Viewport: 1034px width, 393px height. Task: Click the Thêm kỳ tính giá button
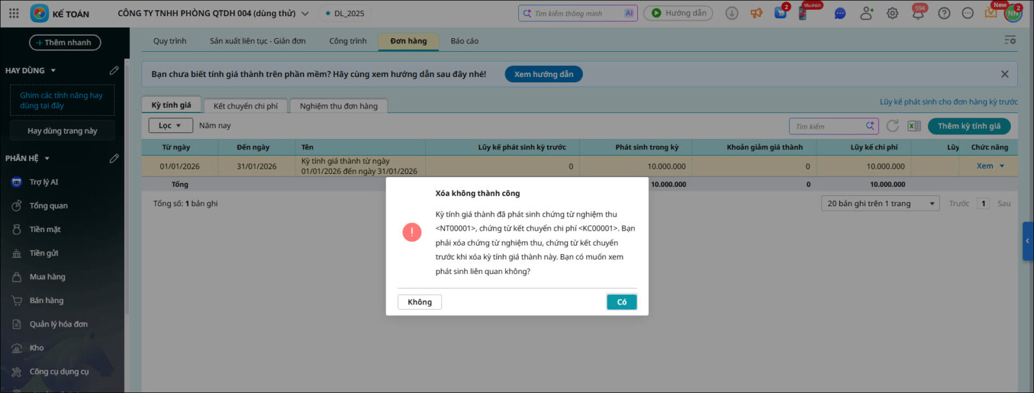point(969,126)
